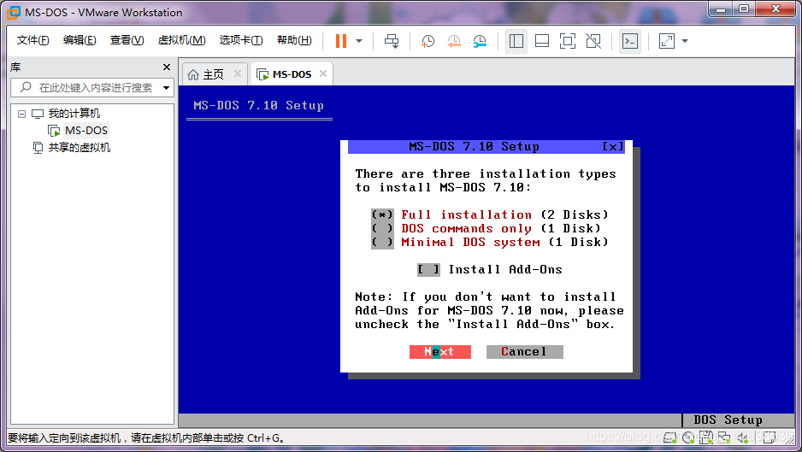Collapse the 我的计算机 tree node
This screenshot has height=452, width=802.
[x=21, y=114]
